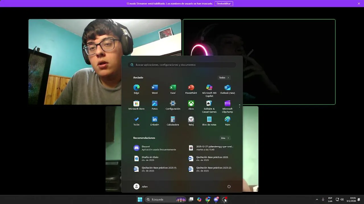Viewport: 364px width, 204px height.
Task: Open the volume tray control
Action: point(342,199)
